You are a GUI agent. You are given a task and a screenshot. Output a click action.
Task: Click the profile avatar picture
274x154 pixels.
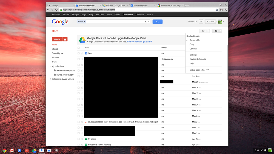pyautogui.click(x=220, y=22)
